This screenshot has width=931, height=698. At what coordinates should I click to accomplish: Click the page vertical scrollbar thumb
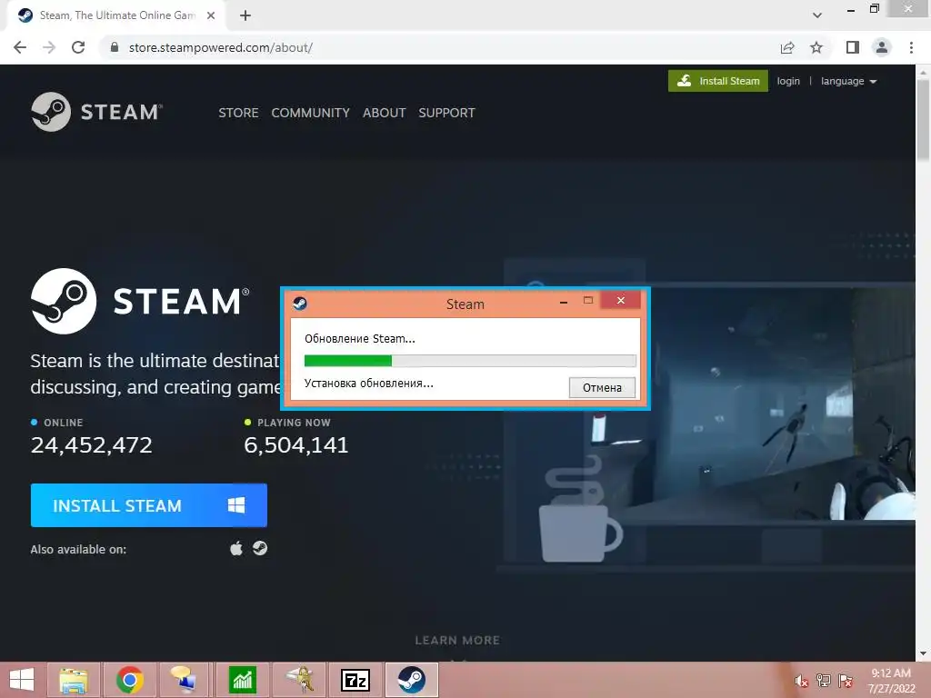[923, 119]
